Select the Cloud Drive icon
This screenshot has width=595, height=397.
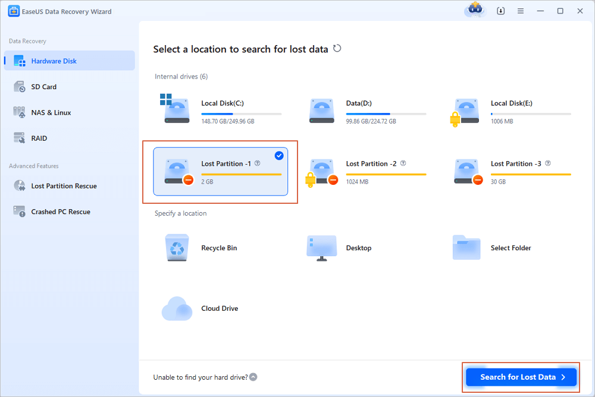177,308
